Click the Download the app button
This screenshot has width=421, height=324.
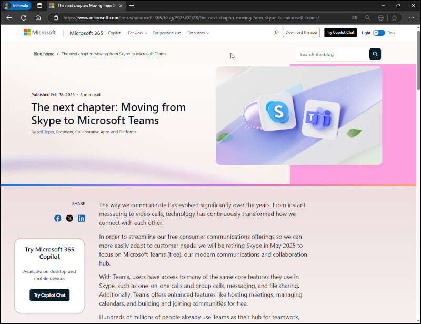click(x=301, y=33)
